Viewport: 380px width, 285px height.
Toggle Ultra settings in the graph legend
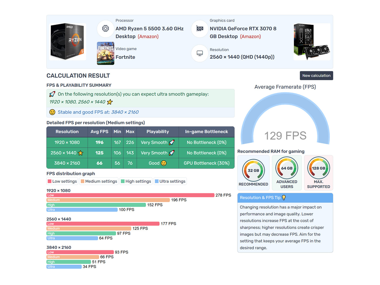170,181
